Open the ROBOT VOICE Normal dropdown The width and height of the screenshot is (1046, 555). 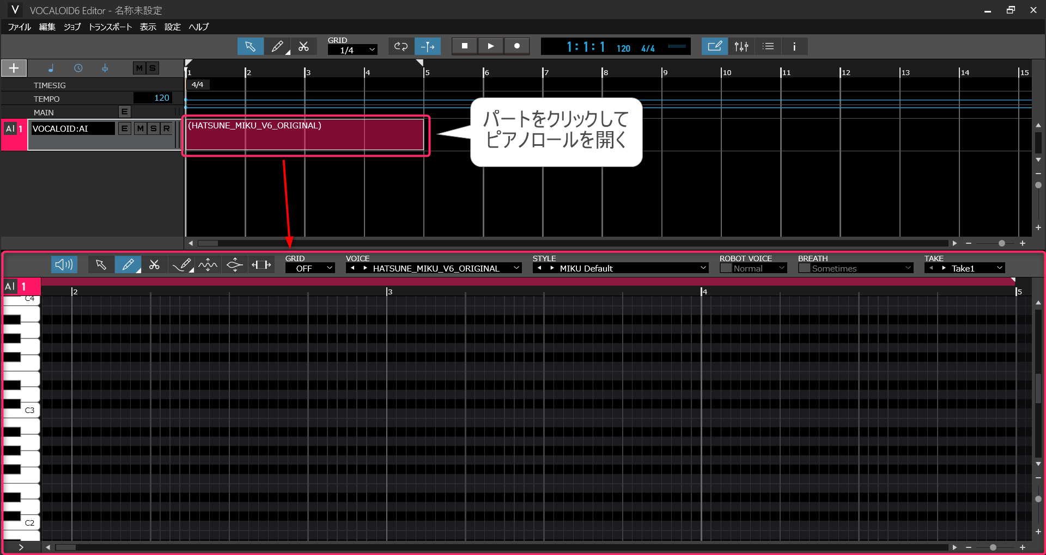[759, 268]
